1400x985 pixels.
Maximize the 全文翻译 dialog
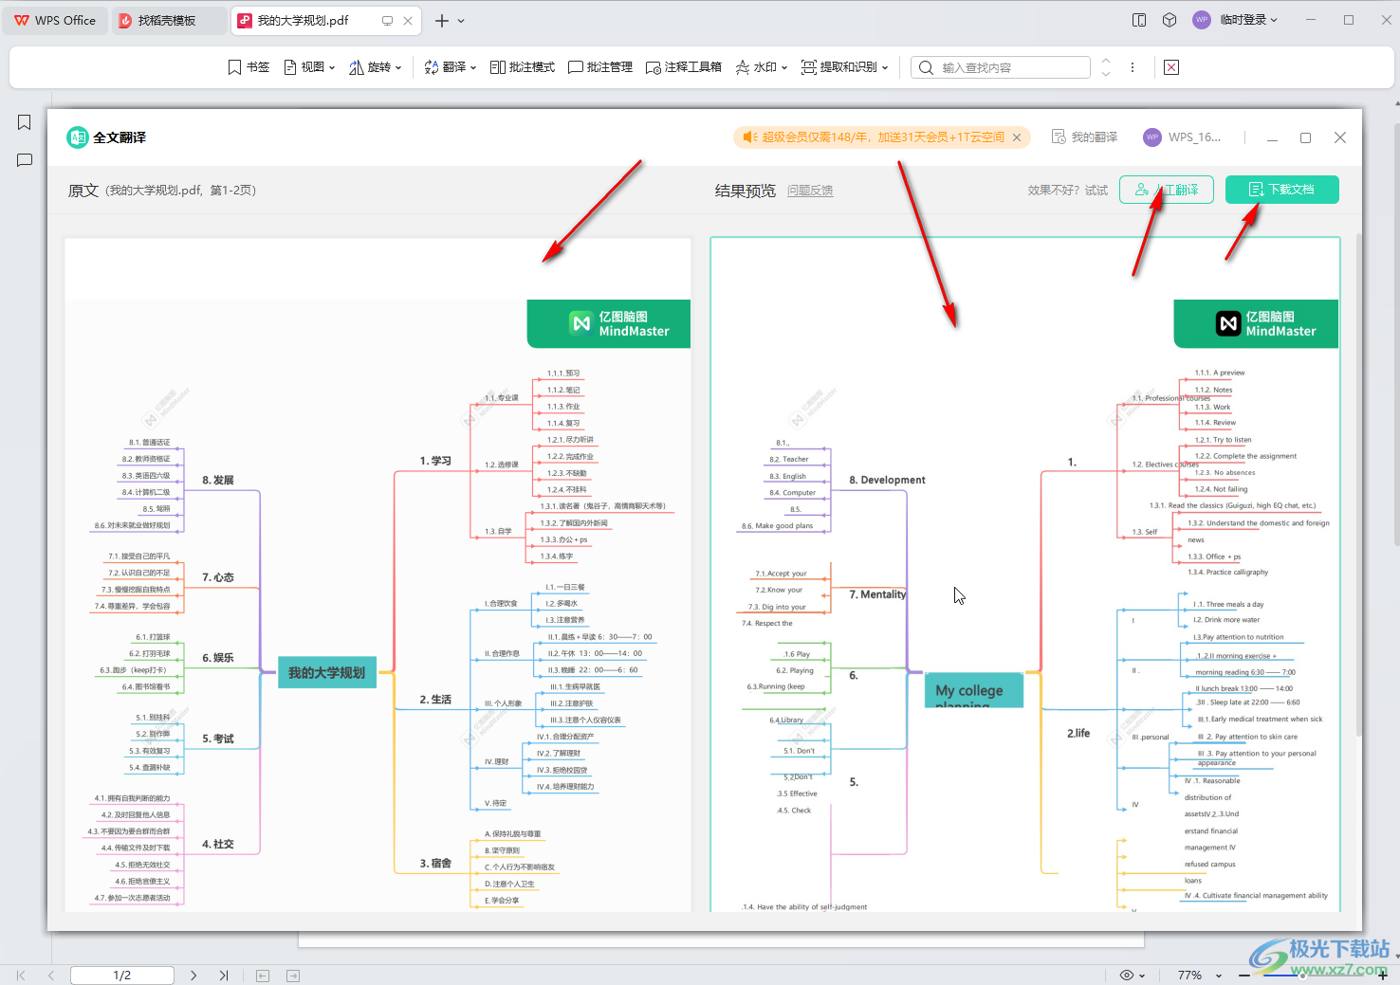tap(1305, 137)
